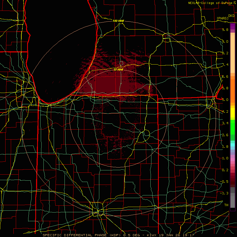The width and height of the screenshot is (237, 237).
Task: Click the SPECIFIC DIFFERENTIAL PHASE (KDP) caption text
Action: [x=82, y=235]
